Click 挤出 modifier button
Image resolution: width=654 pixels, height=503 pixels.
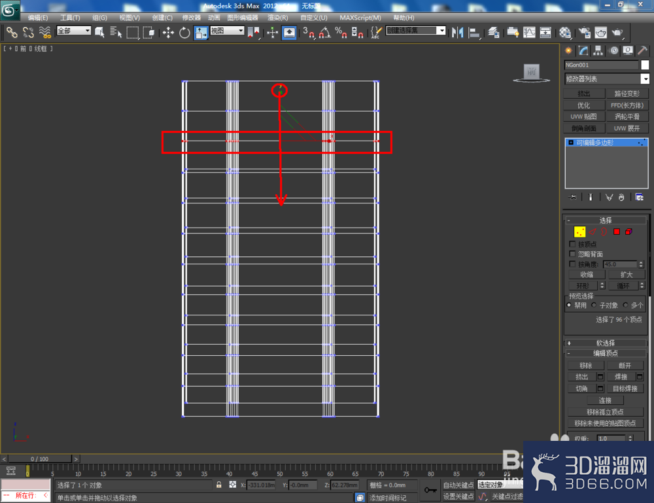click(584, 94)
